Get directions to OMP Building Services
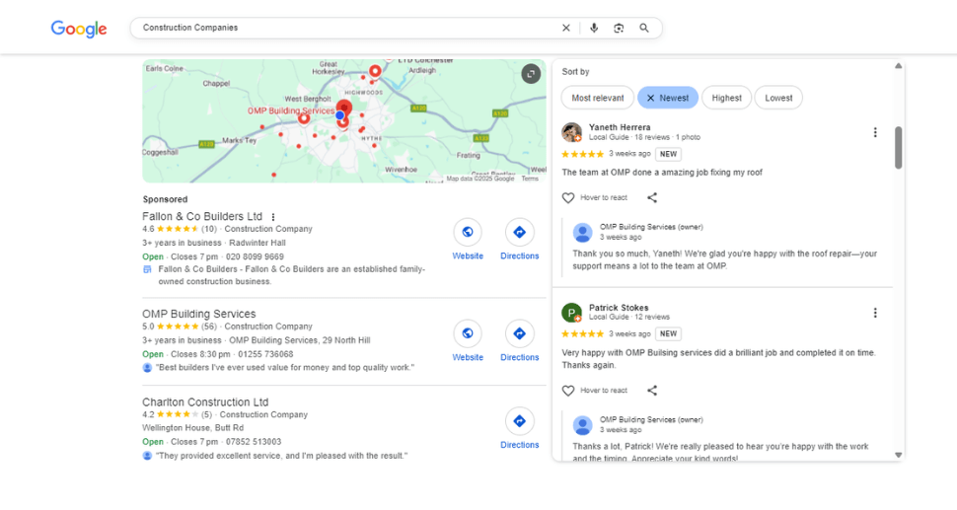This screenshot has width=957, height=510. (519, 333)
